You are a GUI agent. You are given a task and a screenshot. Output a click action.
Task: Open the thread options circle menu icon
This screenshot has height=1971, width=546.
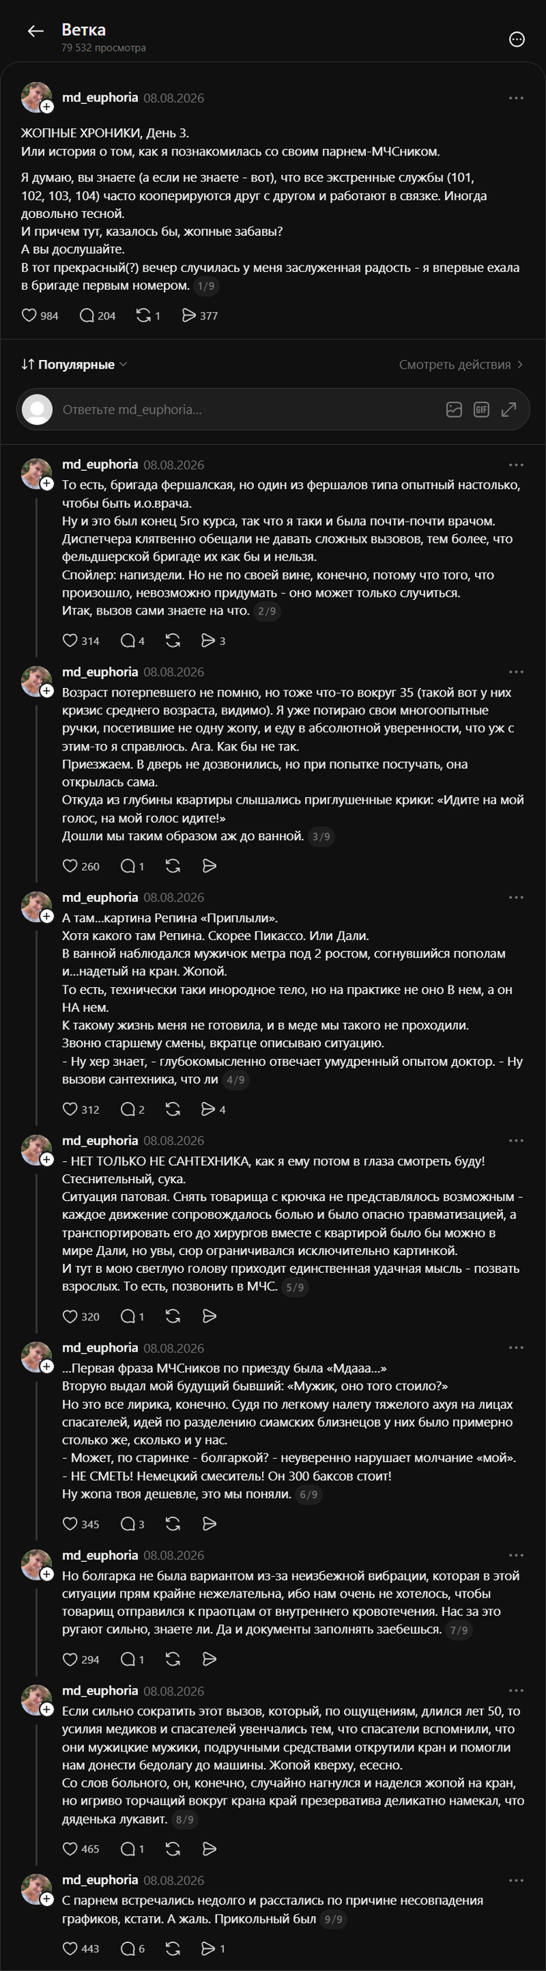coord(516,40)
